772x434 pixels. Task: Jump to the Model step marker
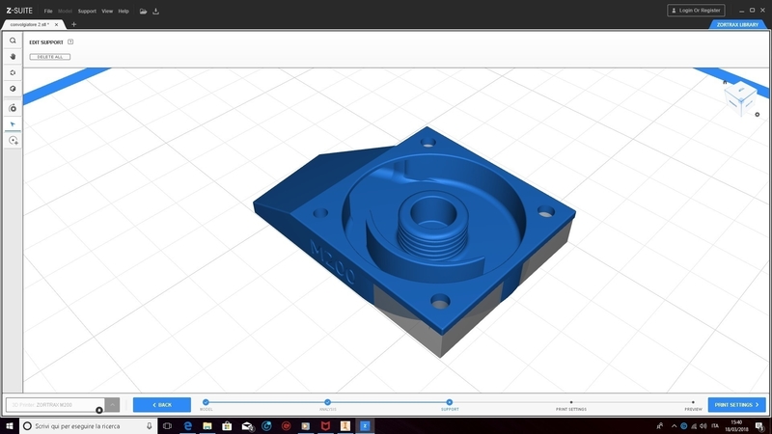pyautogui.click(x=206, y=402)
